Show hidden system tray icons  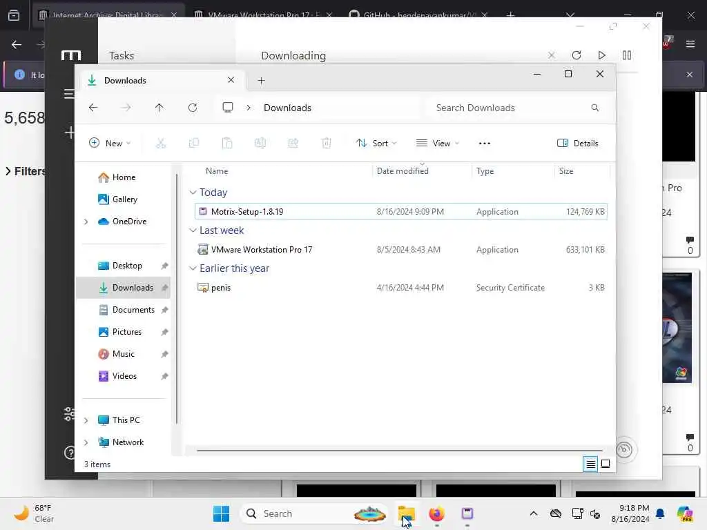pos(534,513)
